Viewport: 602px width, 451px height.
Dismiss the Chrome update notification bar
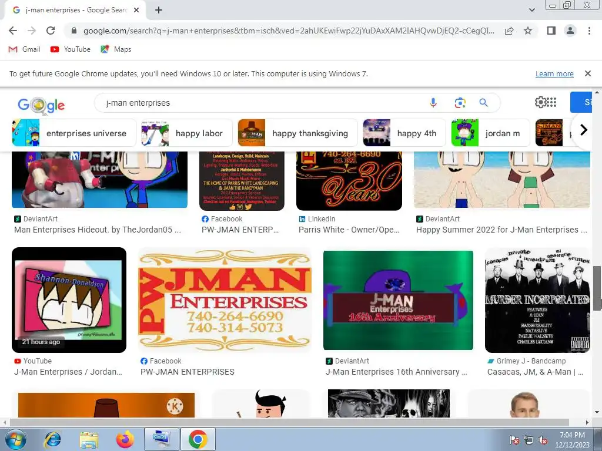587,73
